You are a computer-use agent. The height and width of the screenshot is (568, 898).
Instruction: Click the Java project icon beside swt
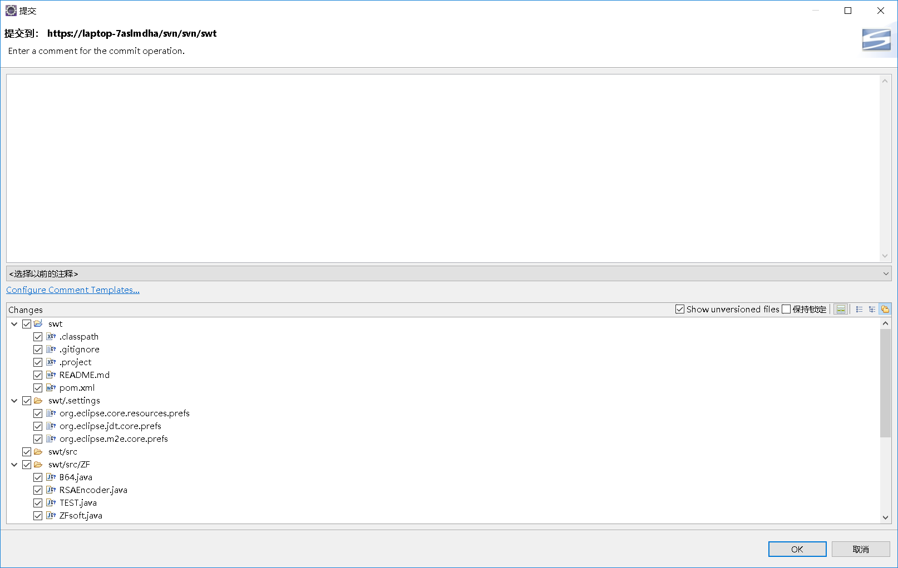pyautogui.click(x=38, y=323)
